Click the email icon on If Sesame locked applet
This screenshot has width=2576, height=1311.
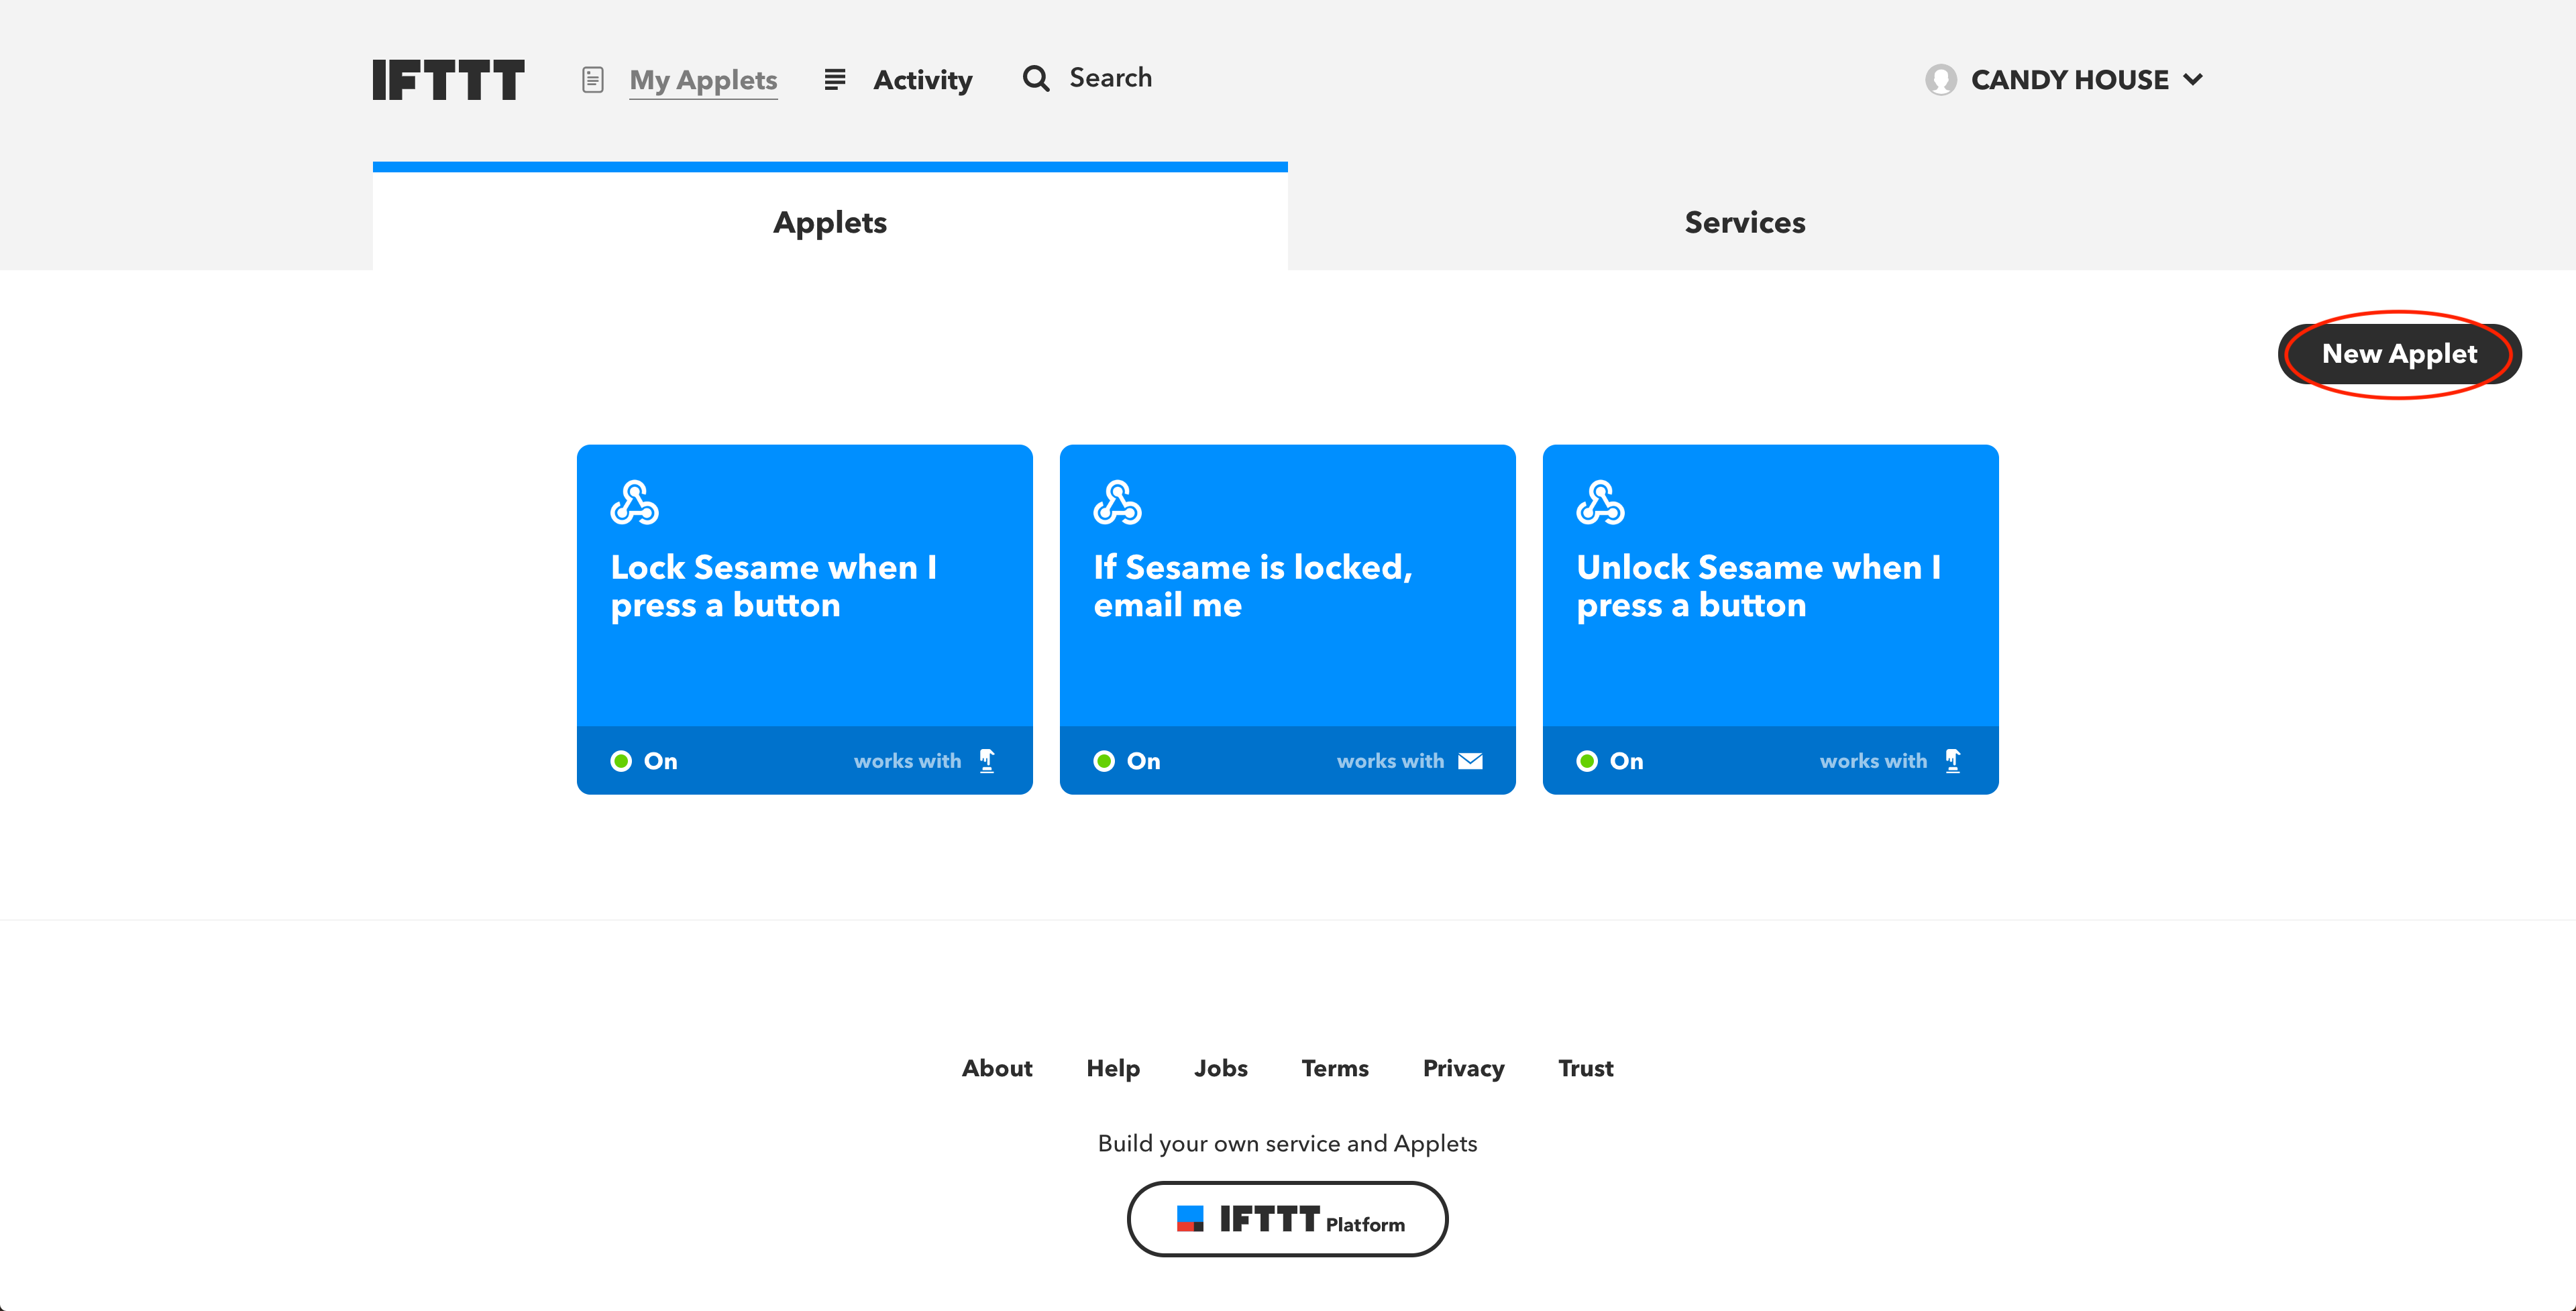(1472, 761)
